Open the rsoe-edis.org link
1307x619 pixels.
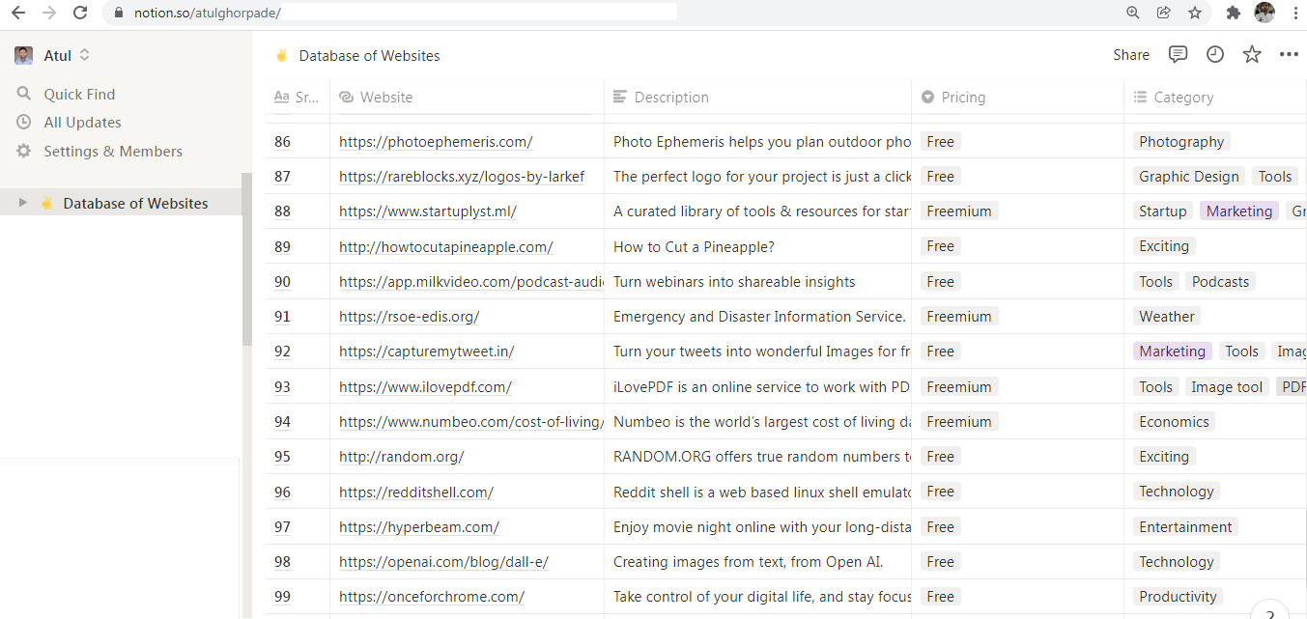click(x=409, y=316)
